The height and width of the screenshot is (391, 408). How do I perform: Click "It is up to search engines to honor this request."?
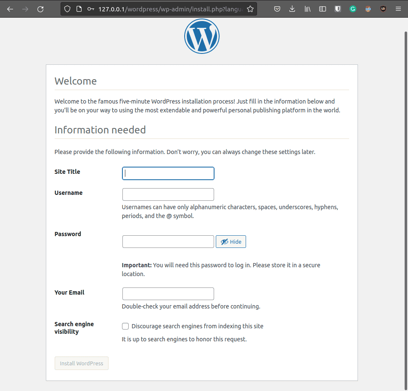(184, 339)
